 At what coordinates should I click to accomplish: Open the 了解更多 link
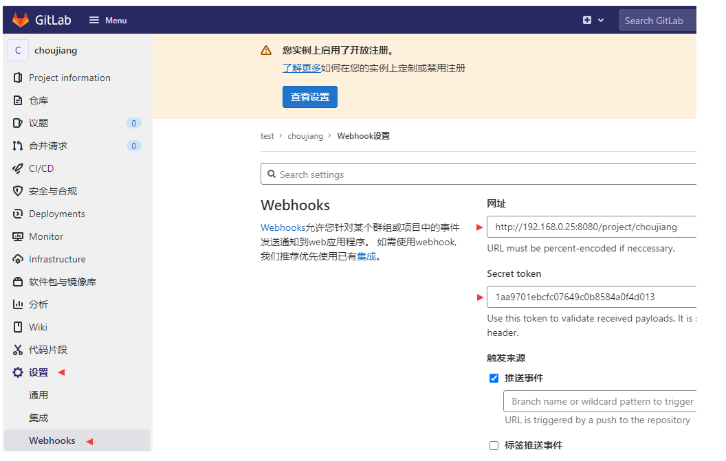(301, 67)
